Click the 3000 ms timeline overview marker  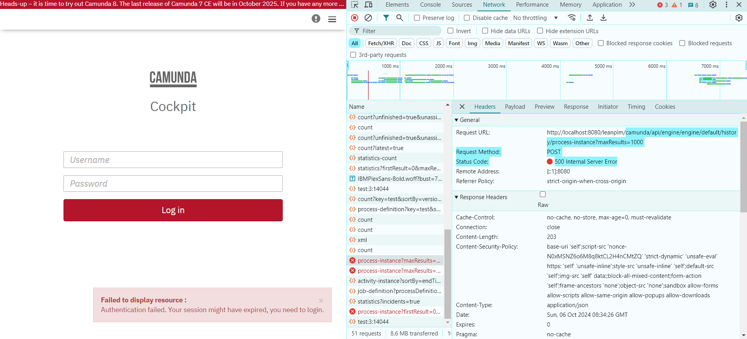tap(496, 66)
